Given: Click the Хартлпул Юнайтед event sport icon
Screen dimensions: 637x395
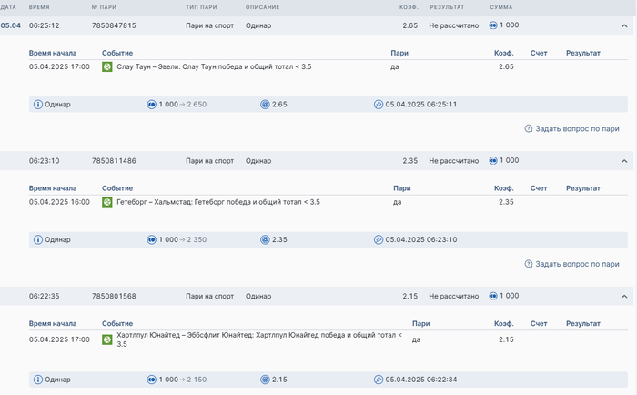Looking at the screenshot, I should coord(107,339).
